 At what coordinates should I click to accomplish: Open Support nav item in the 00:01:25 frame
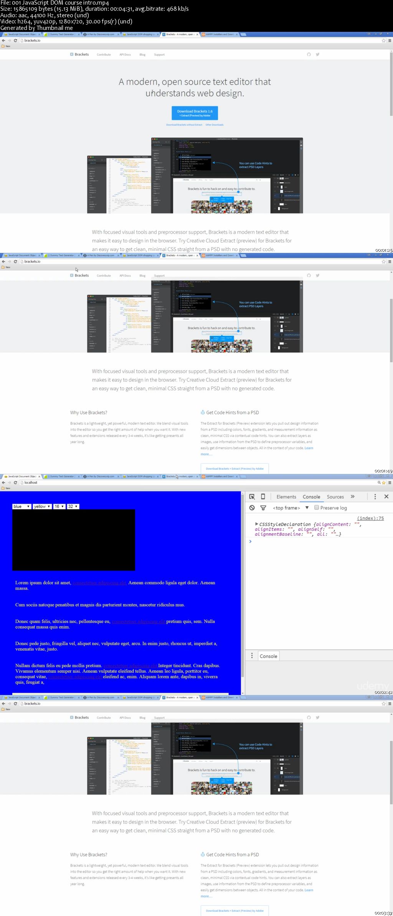[x=159, y=54]
